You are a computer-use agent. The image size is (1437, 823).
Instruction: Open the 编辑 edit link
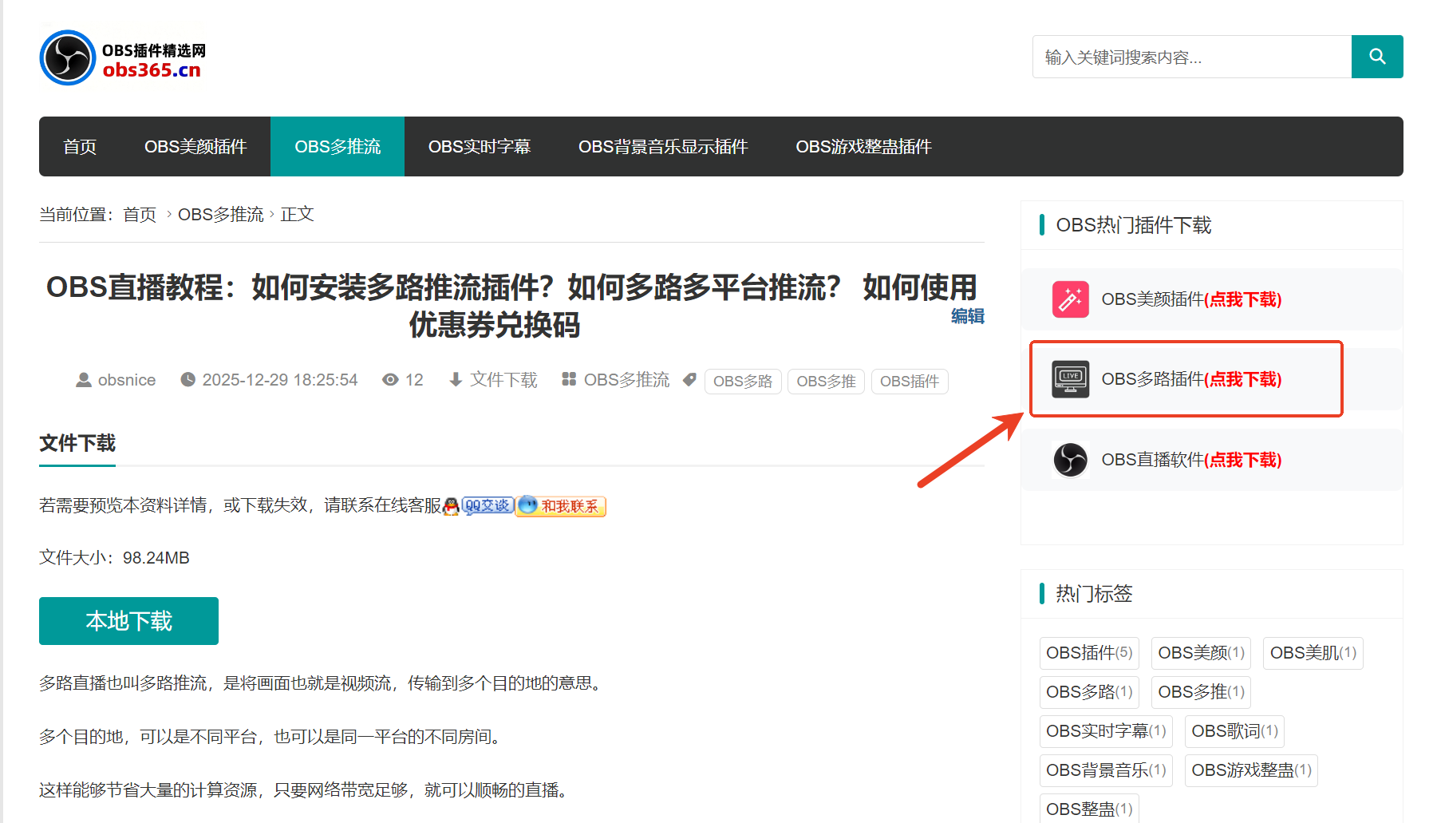tap(967, 317)
